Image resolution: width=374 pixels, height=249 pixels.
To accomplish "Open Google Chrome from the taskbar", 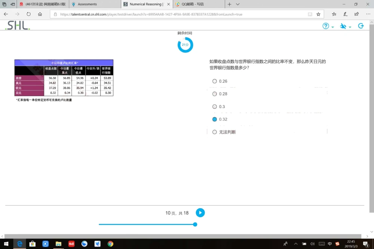I will click(x=110, y=244).
